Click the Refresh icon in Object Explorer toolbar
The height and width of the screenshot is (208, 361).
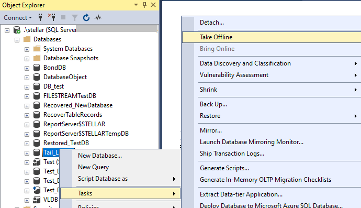pos(86,17)
